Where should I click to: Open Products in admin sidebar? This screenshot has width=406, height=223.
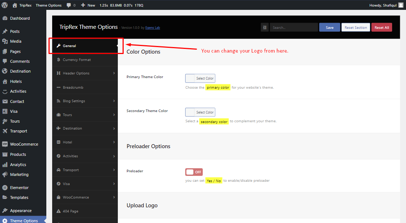tap(23, 154)
